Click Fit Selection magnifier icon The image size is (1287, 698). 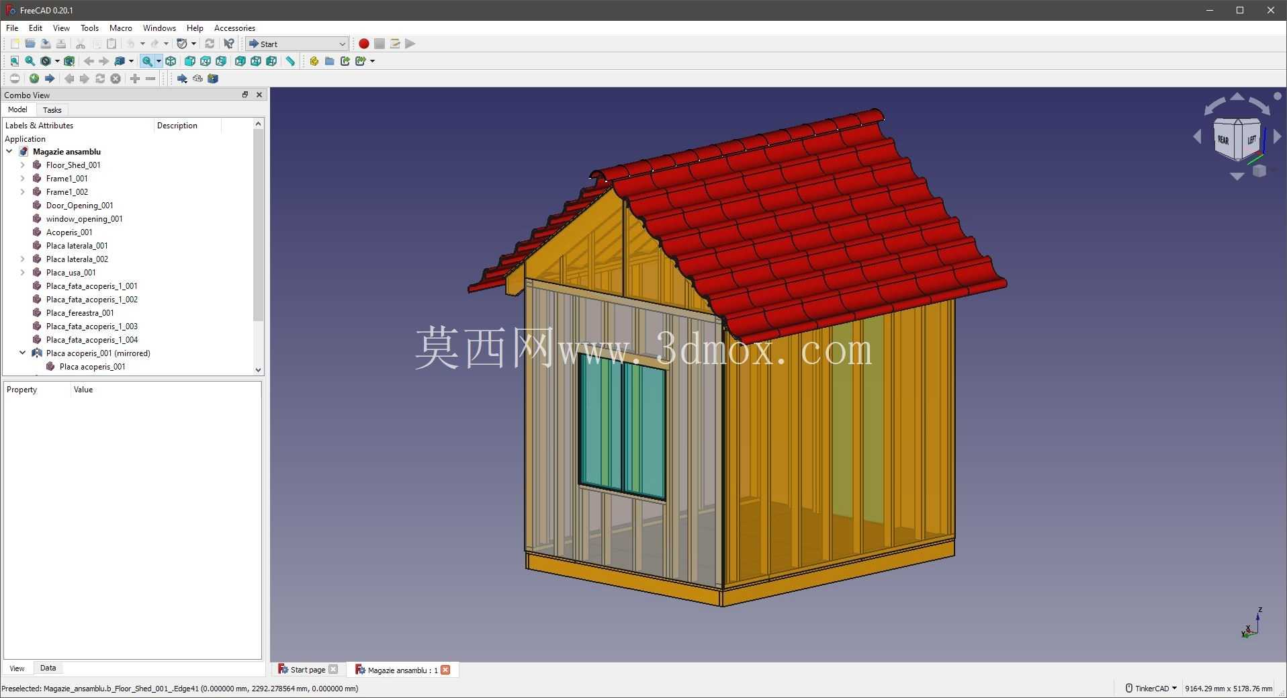[30, 61]
